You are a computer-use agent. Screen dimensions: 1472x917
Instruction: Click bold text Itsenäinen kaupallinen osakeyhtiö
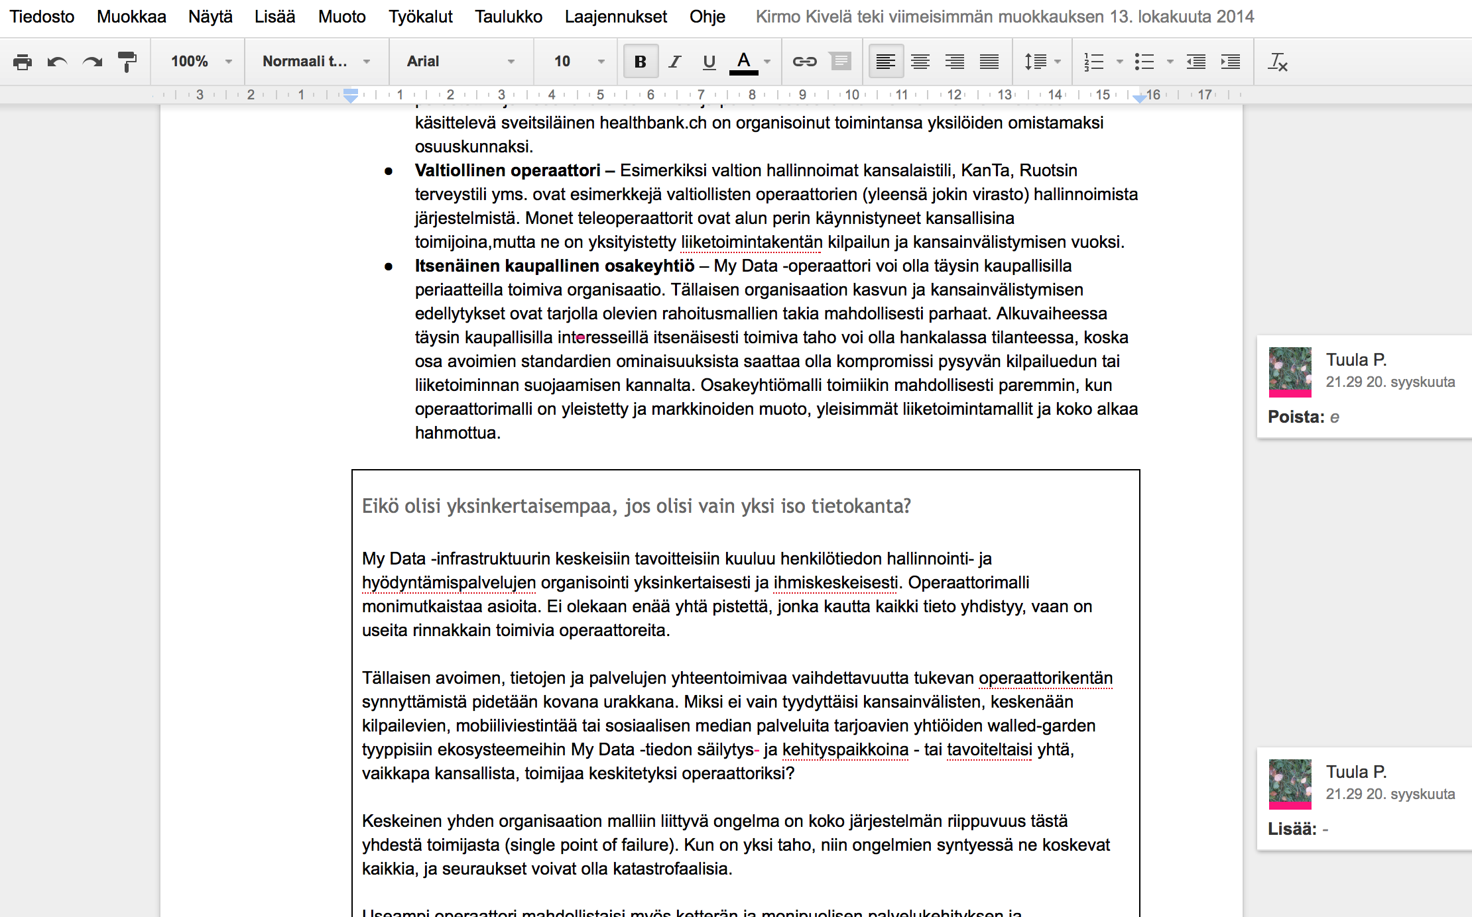tap(554, 266)
